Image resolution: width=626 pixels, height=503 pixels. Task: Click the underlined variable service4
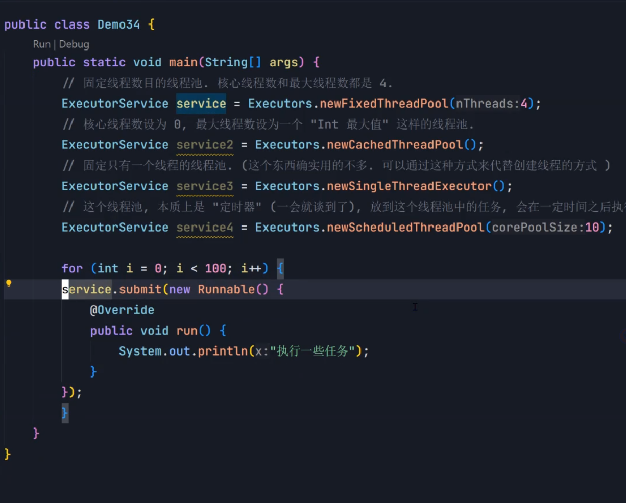[204, 227]
